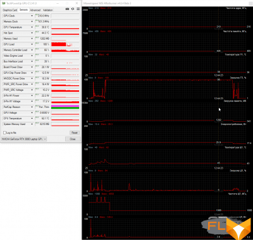253x240 pixels.
Task: Expand the Bus Interface Load dropdown
Action: click(32, 61)
